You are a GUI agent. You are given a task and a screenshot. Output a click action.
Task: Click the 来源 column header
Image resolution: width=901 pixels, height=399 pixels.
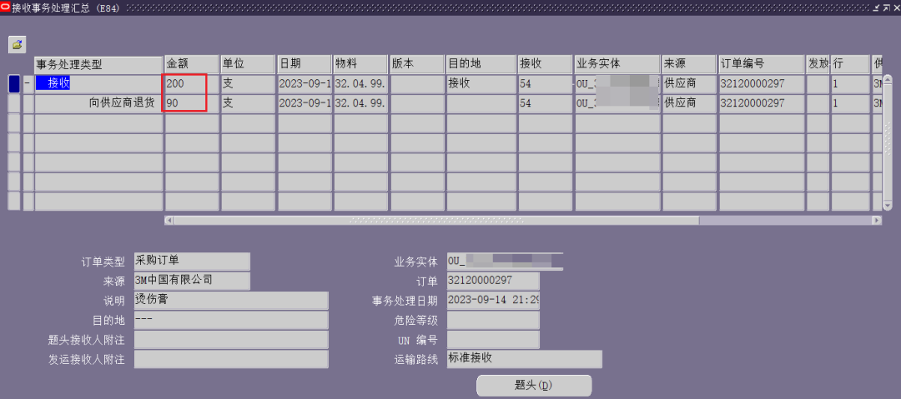[689, 64]
